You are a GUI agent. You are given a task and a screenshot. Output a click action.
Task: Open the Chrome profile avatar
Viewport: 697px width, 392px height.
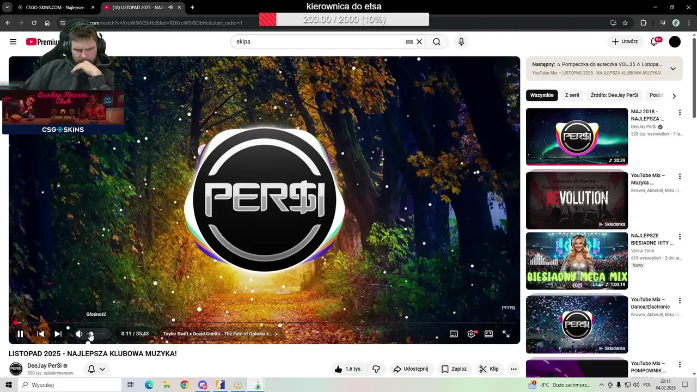[676, 23]
